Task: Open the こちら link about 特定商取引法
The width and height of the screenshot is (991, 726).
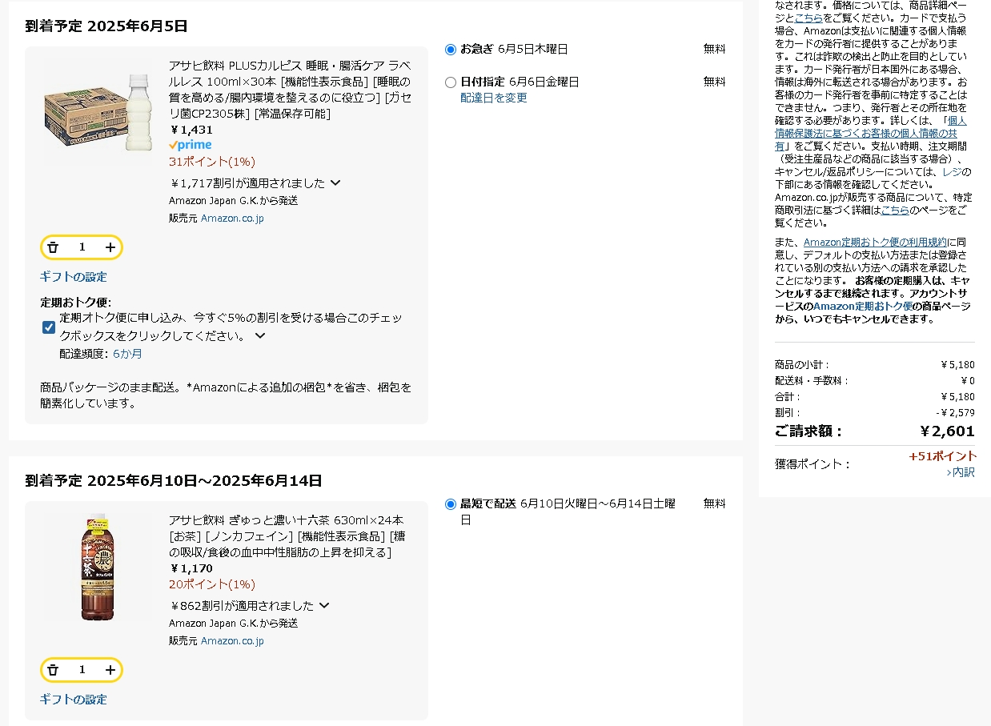Action: click(x=895, y=210)
